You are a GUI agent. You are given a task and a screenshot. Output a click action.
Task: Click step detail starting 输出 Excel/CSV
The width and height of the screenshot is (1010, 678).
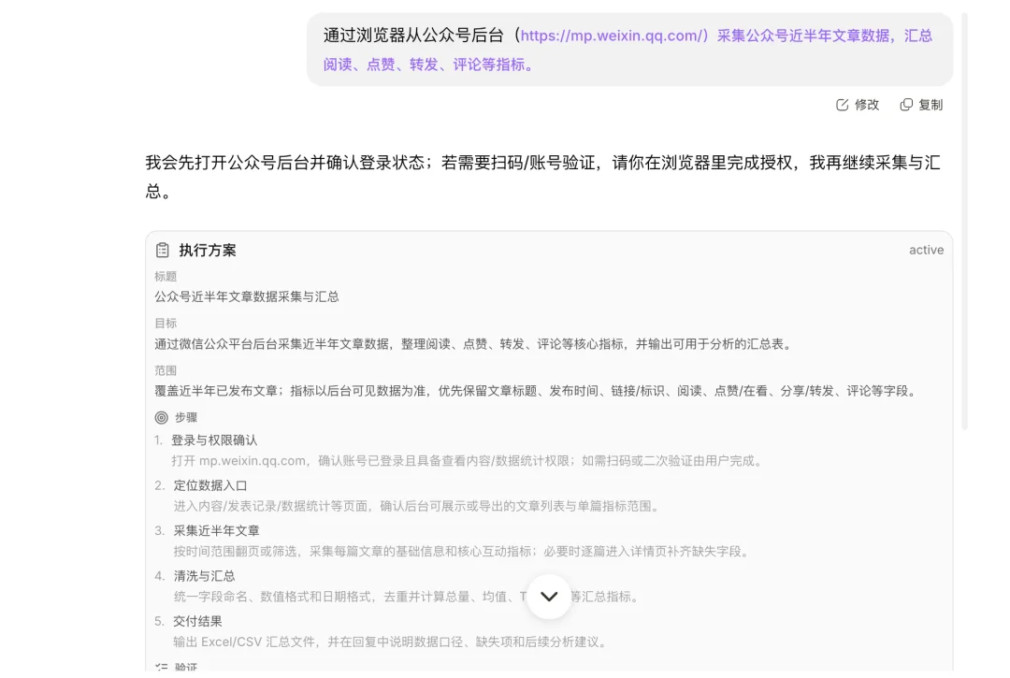pyautogui.click(x=392, y=642)
